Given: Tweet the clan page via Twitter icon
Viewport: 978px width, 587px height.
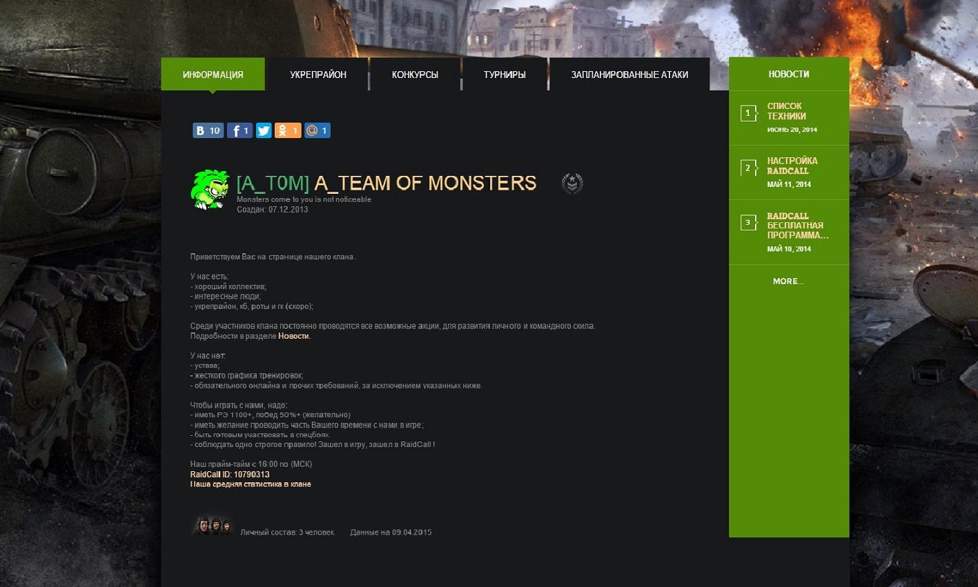Looking at the screenshot, I should [264, 130].
